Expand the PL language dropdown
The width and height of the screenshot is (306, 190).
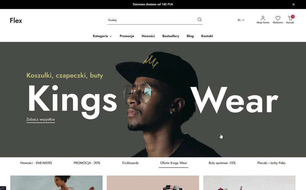(x=241, y=20)
